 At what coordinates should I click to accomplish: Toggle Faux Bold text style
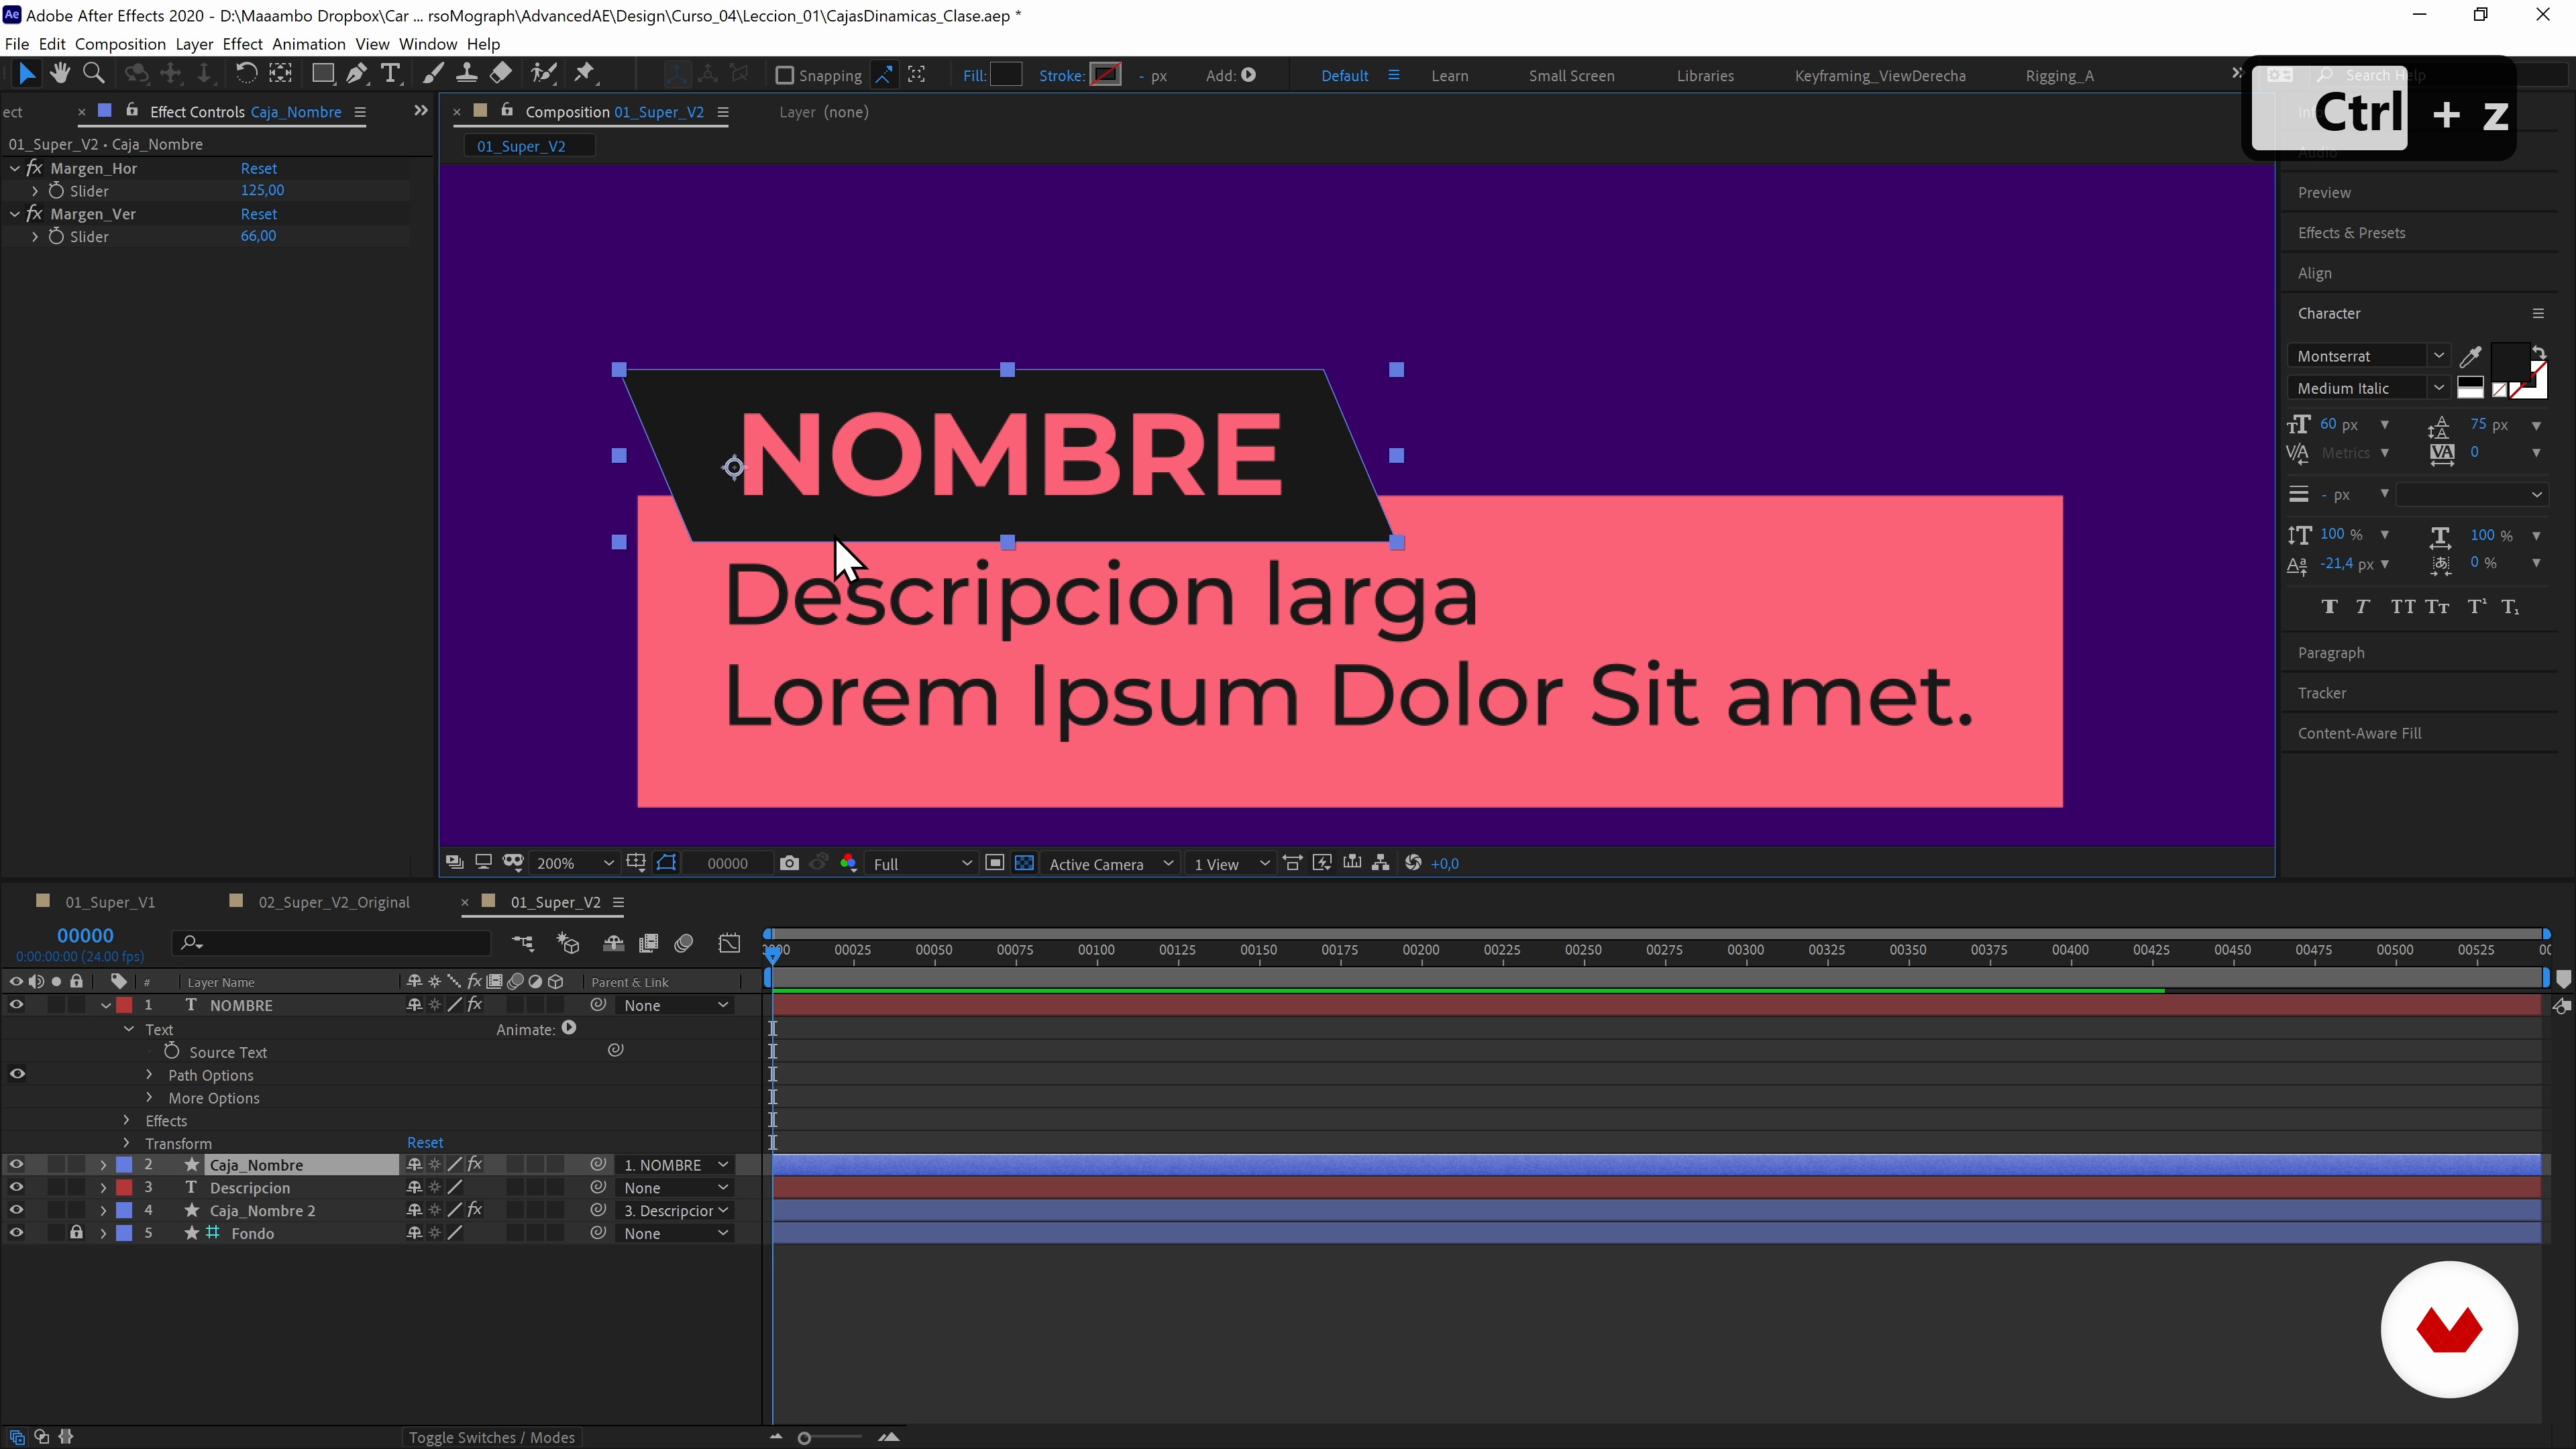click(x=2329, y=606)
